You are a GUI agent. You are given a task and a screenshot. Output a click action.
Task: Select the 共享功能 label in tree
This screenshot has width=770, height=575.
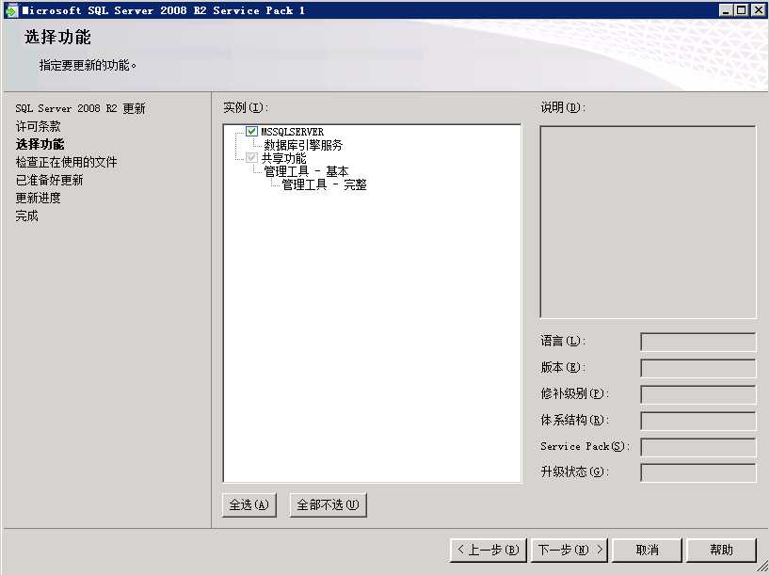(283, 158)
